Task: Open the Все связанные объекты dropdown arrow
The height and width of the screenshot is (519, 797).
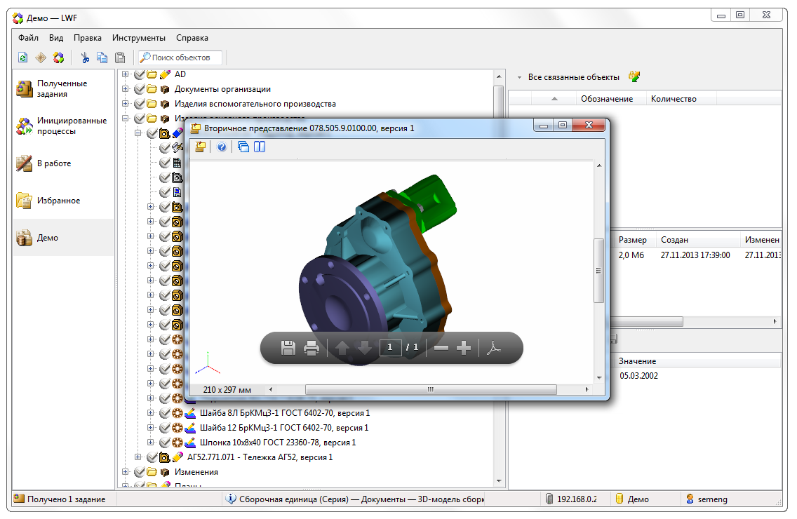Action: (519, 77)
